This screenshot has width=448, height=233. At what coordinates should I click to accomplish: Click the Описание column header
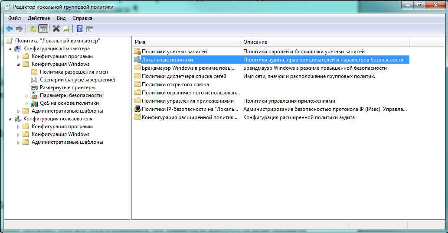pyautogui.click(x=324, y=42)
